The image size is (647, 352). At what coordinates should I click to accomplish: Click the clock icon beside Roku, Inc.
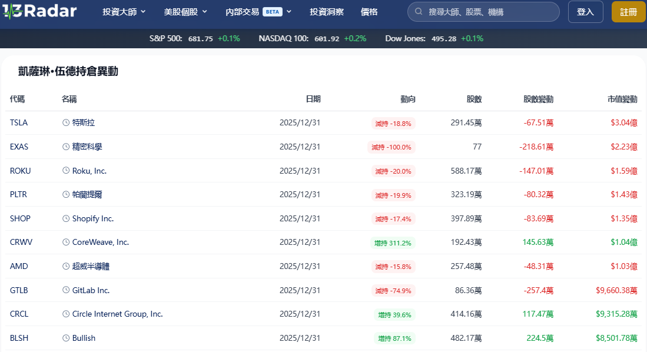(x=66, y=171)
